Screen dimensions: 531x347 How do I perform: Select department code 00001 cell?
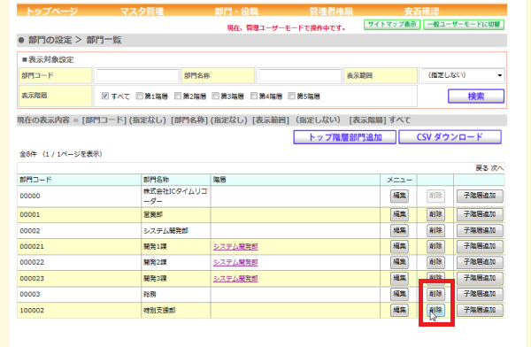[x=80, y=214]
